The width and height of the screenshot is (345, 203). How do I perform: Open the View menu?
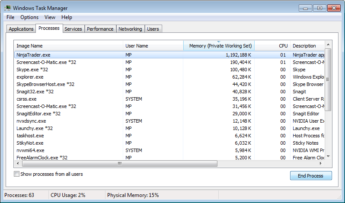pyautogui.click(x=50, y=17)
